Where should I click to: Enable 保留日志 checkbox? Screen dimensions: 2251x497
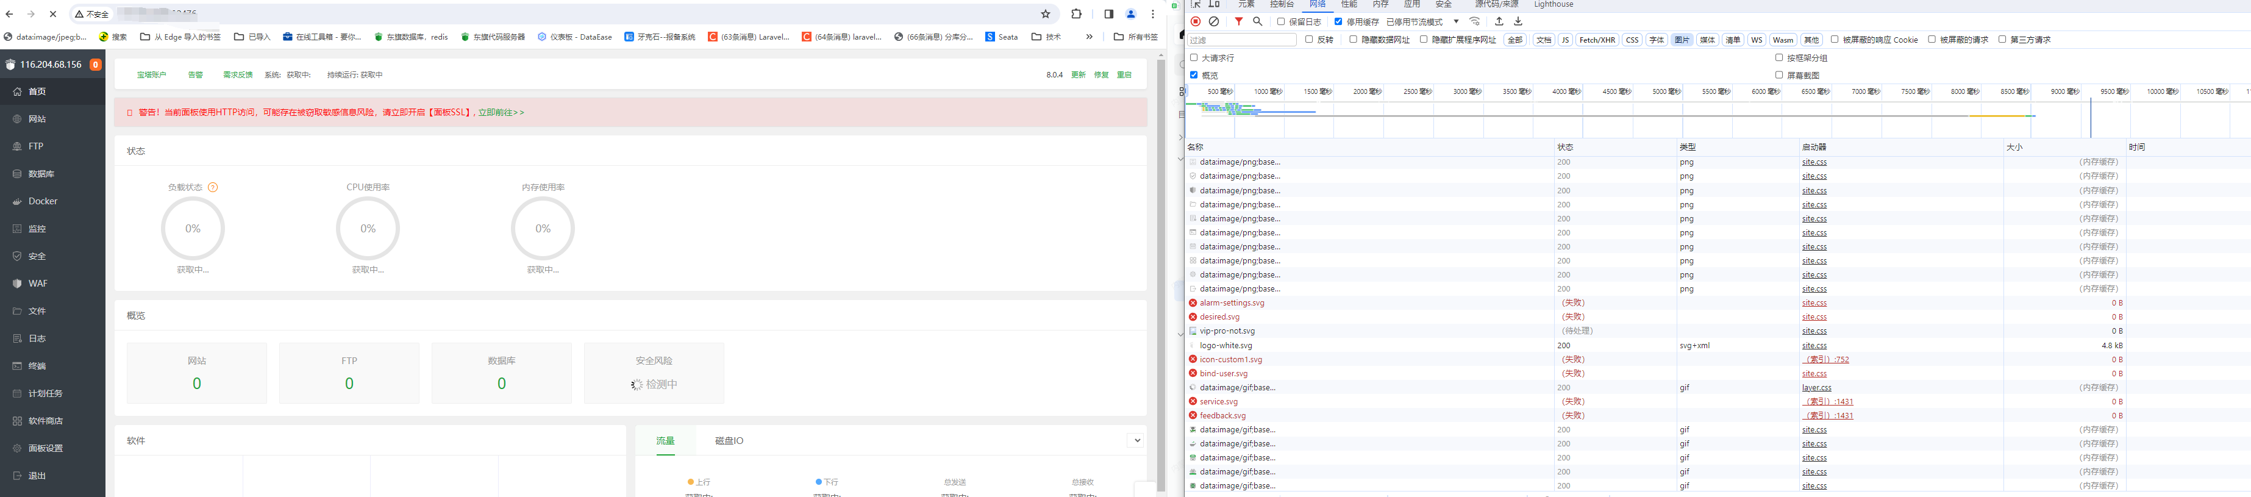[x=1281, y=22]
